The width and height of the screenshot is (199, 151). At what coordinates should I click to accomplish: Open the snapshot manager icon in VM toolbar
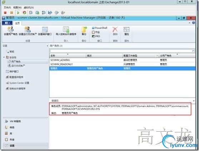(44, 13)
